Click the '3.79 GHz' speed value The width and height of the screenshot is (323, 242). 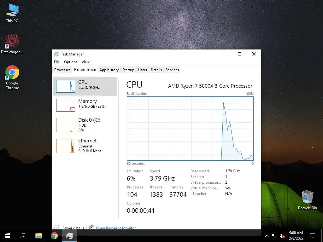[162, 178]
